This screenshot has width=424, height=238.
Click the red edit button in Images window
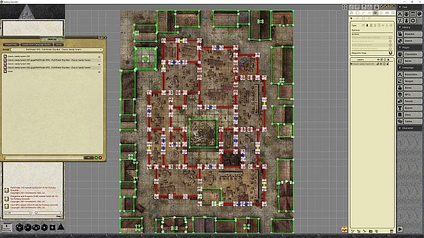click(100, 157)
